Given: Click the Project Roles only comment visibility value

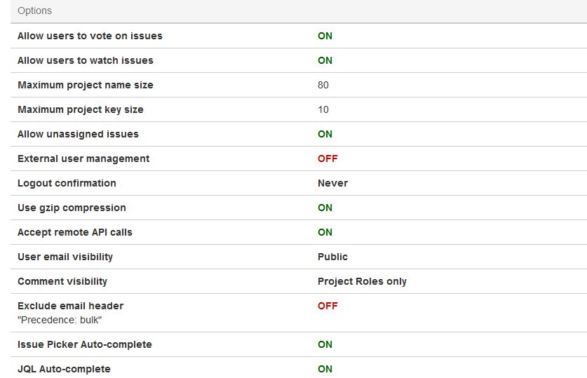Looking at the screenshot, I should coord(362,281).
